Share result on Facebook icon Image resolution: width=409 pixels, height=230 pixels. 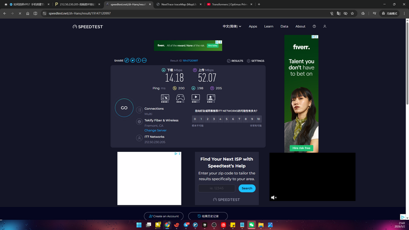coord(138,60)
